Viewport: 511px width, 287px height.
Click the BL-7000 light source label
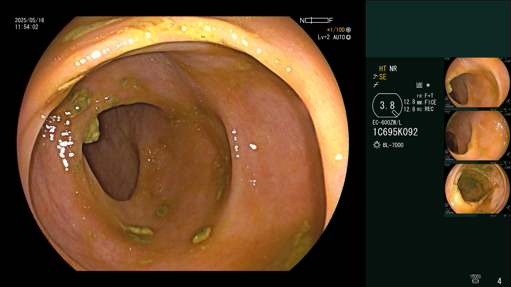[393, 145]
